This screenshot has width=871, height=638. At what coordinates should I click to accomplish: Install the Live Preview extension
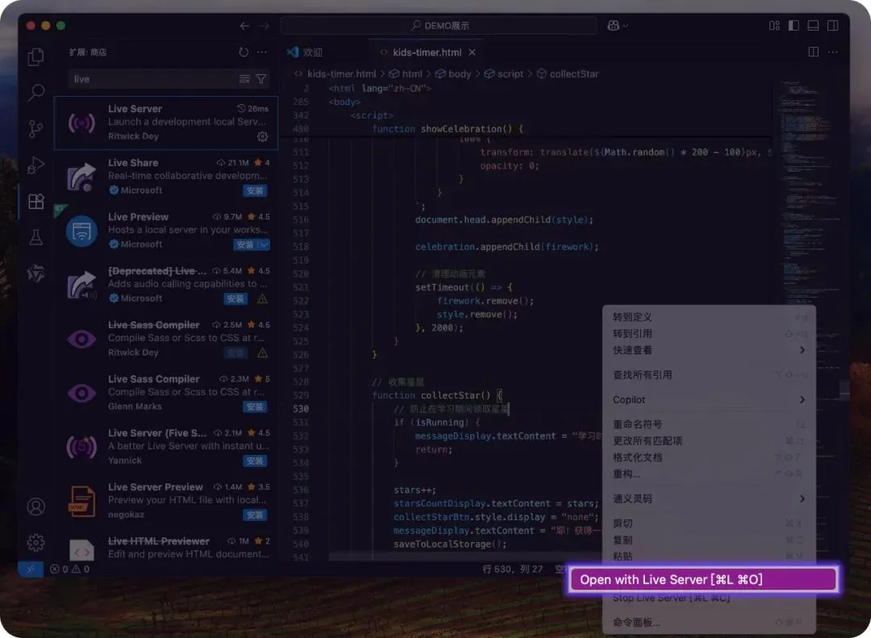click(245, 244)
